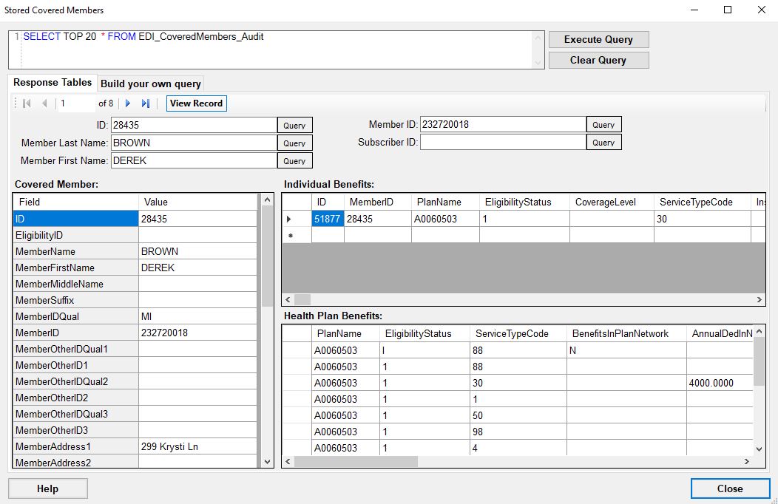Go to previous record arrow

tap(44, 103)
